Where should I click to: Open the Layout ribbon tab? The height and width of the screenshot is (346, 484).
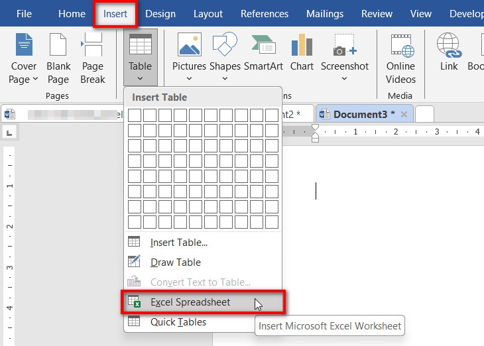pyautogui.click(x=208, y=14)
